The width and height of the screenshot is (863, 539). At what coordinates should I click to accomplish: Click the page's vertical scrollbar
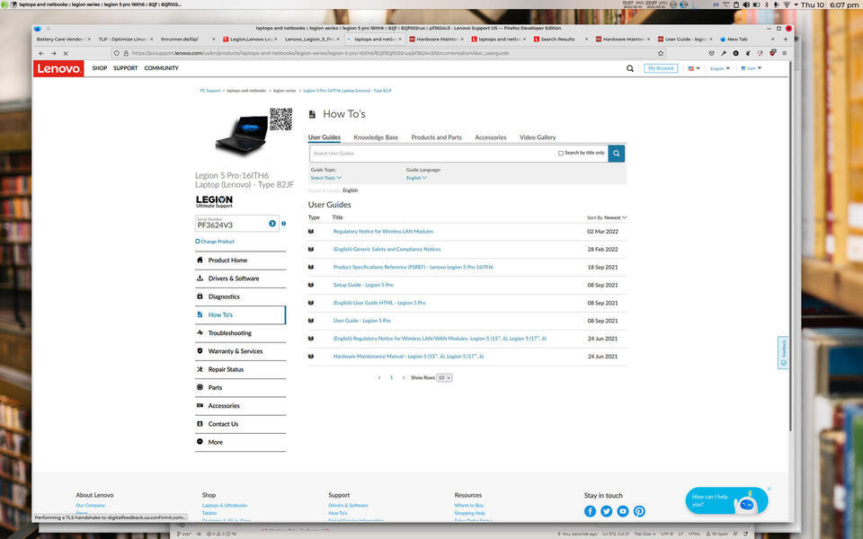point(791,246)
